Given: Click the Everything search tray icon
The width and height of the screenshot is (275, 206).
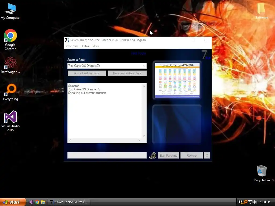Looking at the screenshot, I should click(x=245, y=202).
